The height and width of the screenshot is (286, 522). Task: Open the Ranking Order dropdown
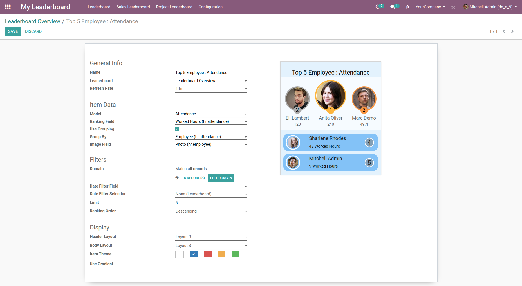(x=211, y=211)
